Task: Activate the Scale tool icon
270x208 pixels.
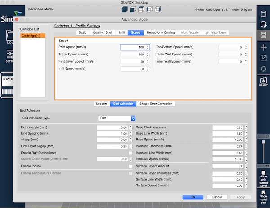Action: pyautogui.click(x=263, y=58)
